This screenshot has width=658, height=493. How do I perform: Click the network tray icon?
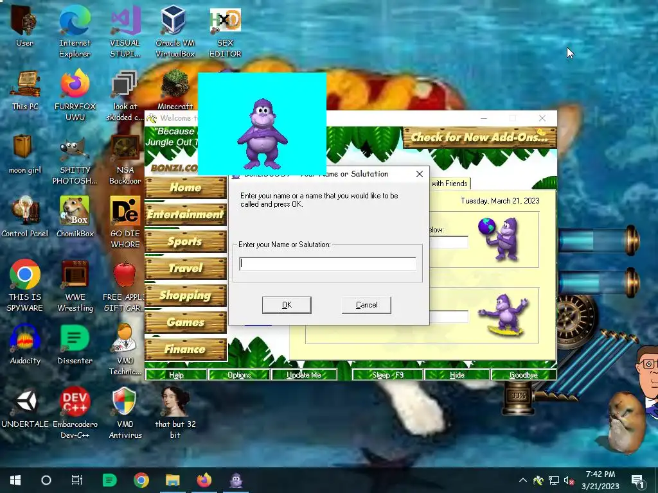click(x=554, y=480)
